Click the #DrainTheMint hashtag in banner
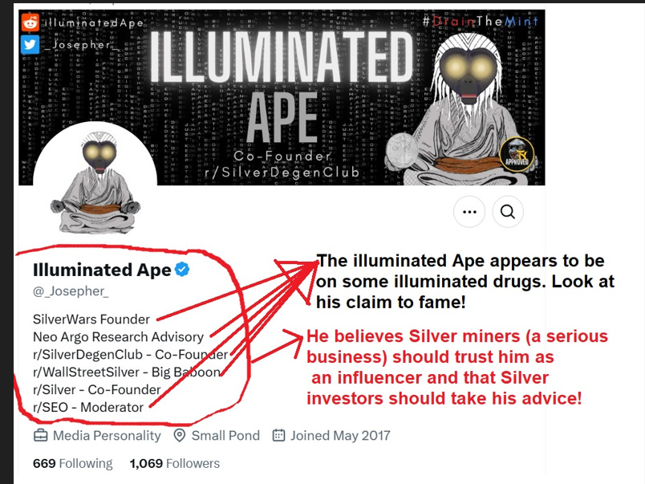The height and width of the screenshot is (484, 645). (480, 21)
